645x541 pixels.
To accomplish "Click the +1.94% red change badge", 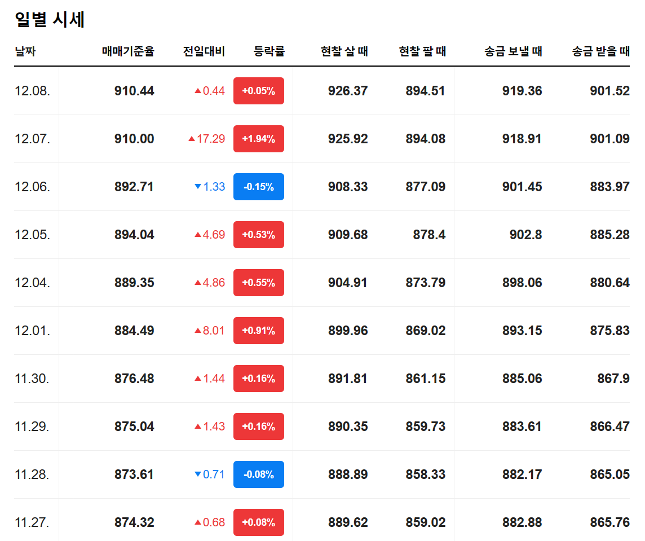I will [x=259, y=139].
